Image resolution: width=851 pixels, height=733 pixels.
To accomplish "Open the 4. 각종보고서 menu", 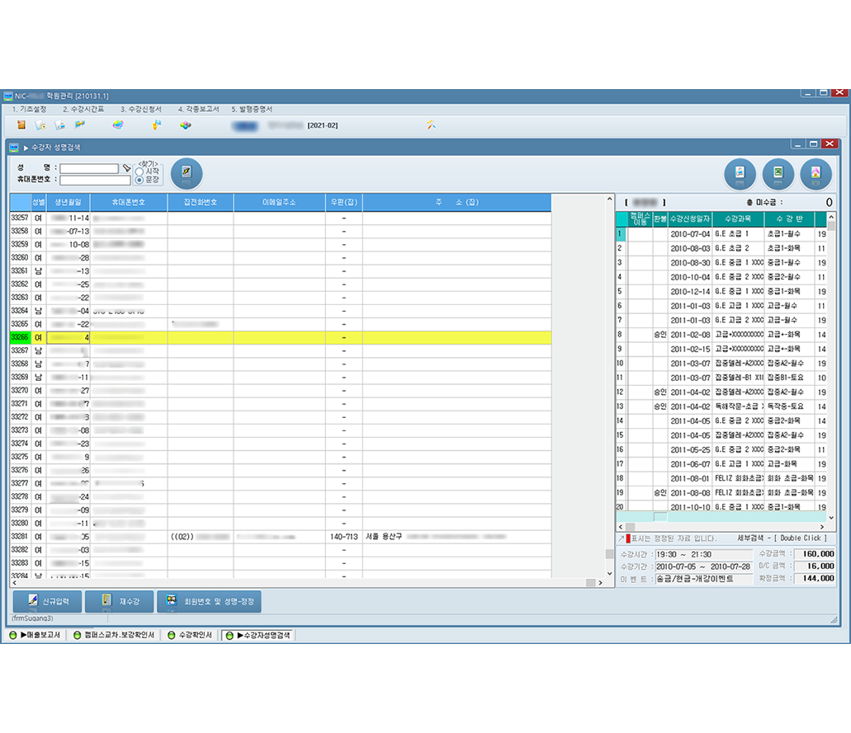I will 198,109.
